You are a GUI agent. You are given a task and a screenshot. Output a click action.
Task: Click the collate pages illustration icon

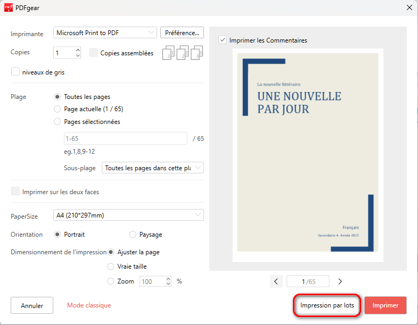click(x=183, y=53)
